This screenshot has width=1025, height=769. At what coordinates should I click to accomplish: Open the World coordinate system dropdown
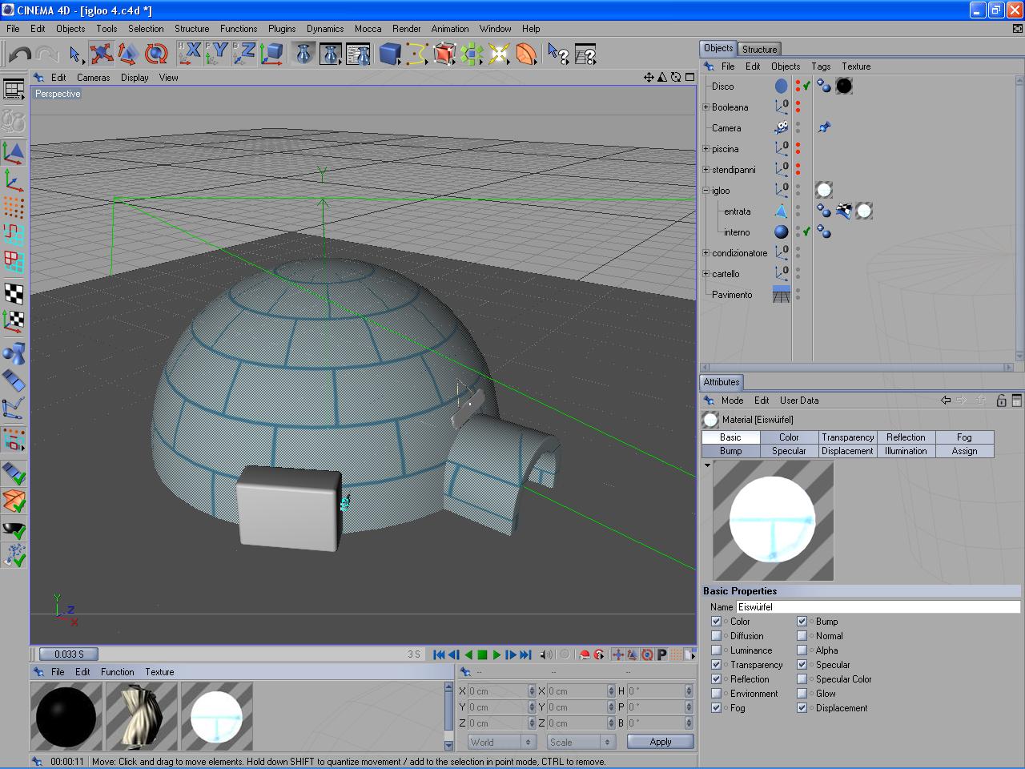501,742
